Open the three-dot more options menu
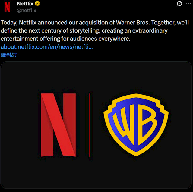The image size is (193, 192). click(188, 3)
